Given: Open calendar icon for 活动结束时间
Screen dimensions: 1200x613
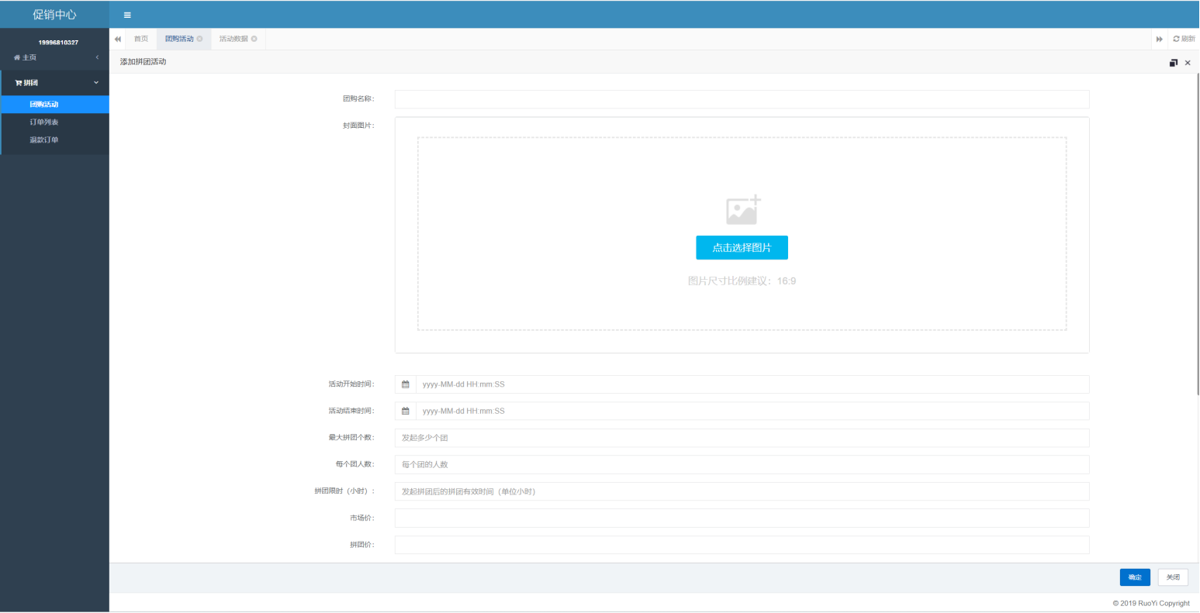Looking at the screenshot, I should (x=405, y=411).
